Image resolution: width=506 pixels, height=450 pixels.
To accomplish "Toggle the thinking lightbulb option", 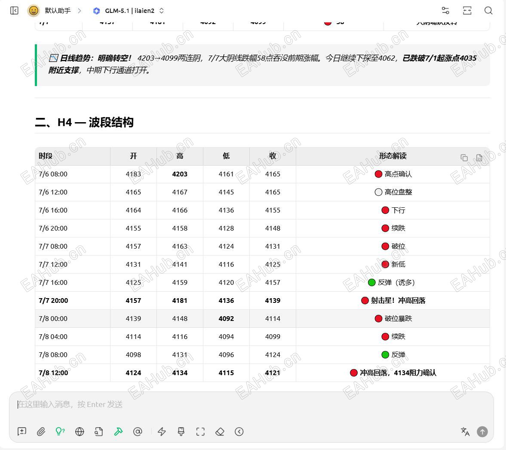I will click(x=60, y=432).
